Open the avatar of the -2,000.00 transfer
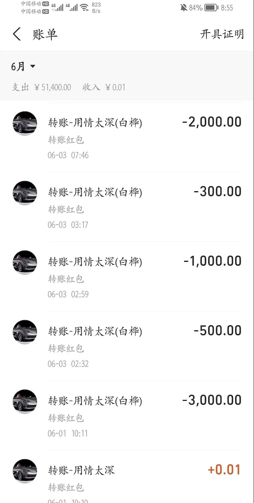This screenshot has width=254, height=503. (25, 123)
